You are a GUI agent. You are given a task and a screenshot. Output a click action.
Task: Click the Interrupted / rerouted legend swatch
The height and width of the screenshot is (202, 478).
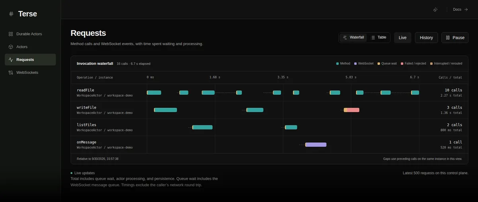pos(431,64)
